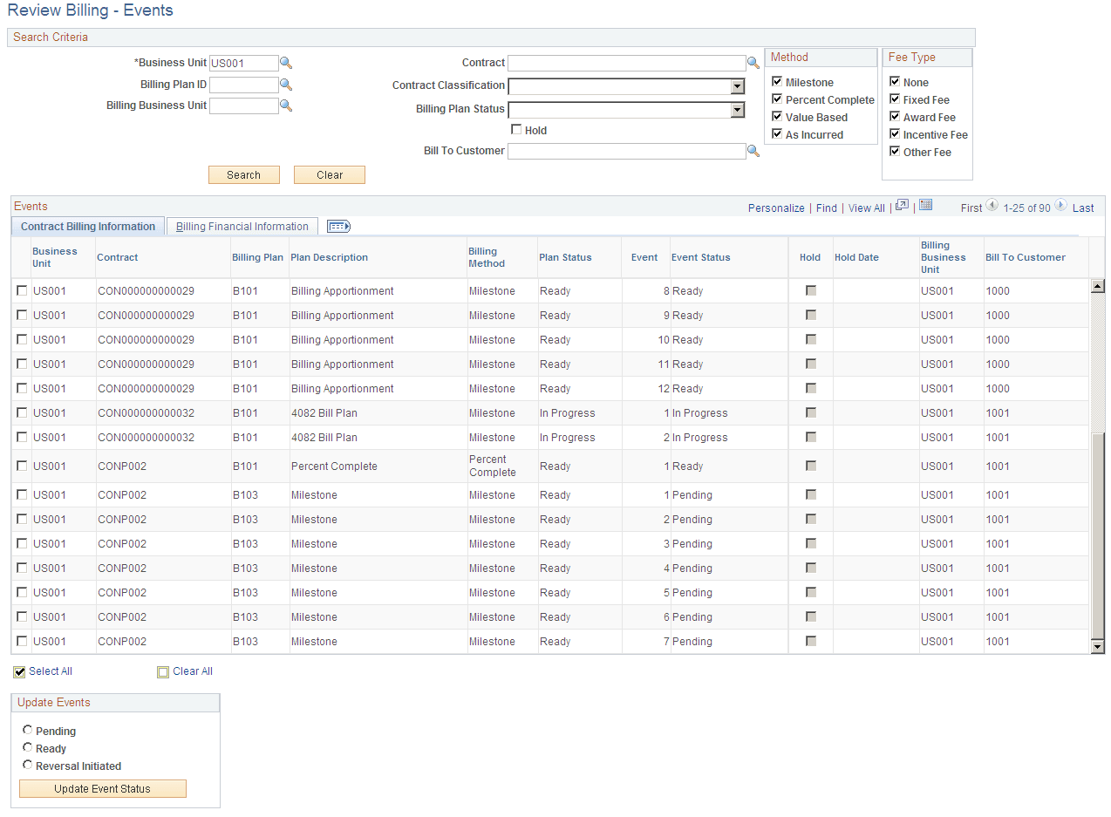Disable the Incentive Fee type filter
Viewport: 1111px width, 817px height.
(894, 134)
